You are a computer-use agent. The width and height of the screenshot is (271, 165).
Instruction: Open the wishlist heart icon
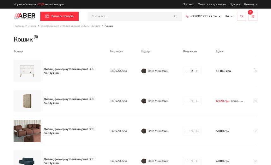click(241, 16)
